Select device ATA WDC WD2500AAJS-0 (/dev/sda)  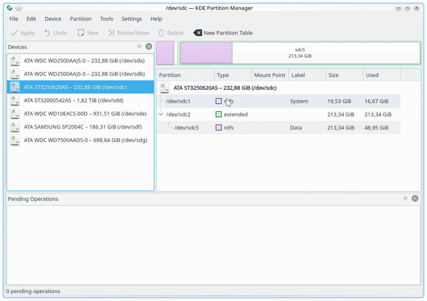[x=80, y=61]
